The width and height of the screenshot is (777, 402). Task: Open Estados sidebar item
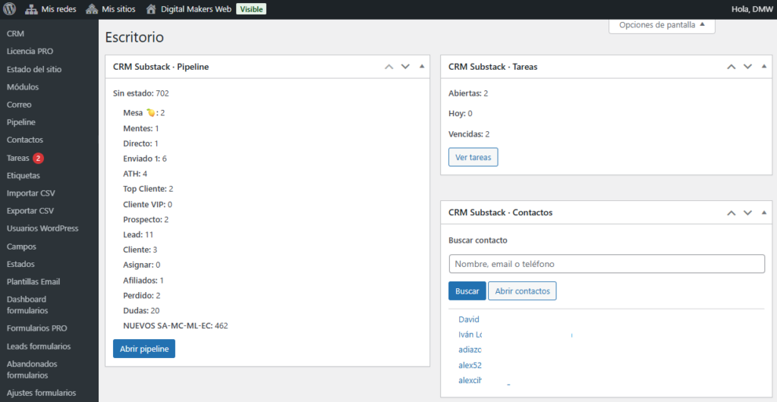click(x=20, y=264)
